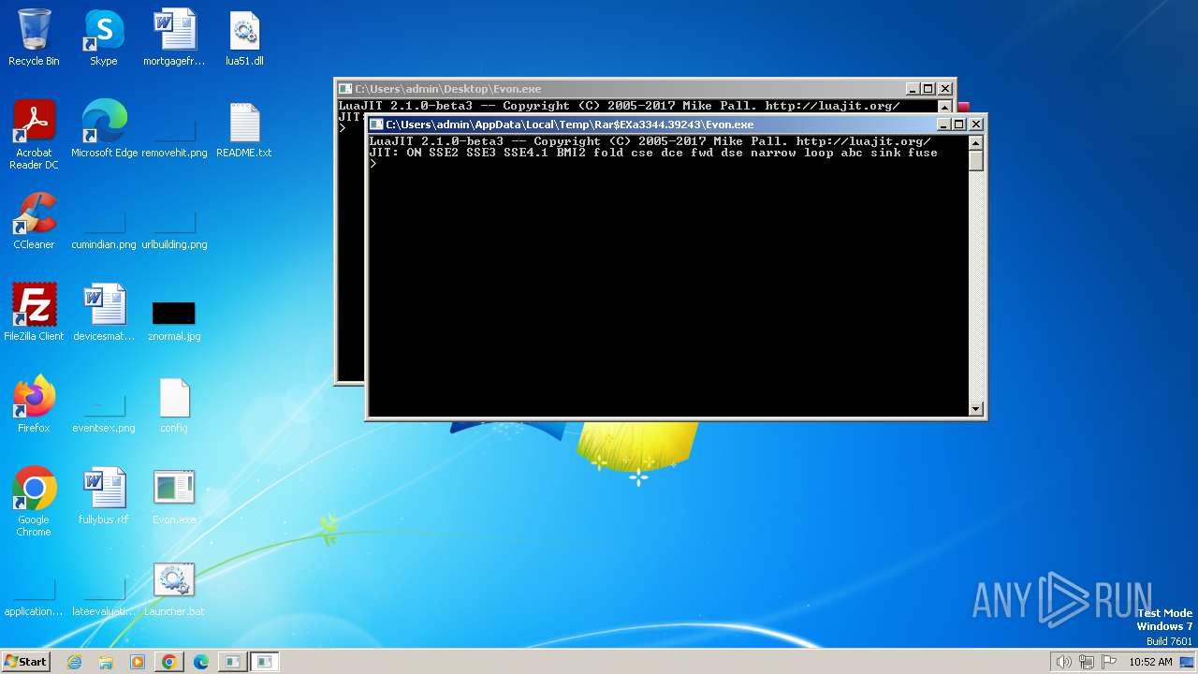Close the Desktop Evon.exe console window

click(945, 89)
